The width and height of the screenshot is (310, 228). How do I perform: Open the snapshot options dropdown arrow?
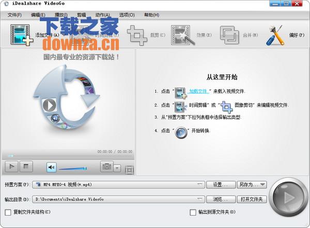(117, 168)
